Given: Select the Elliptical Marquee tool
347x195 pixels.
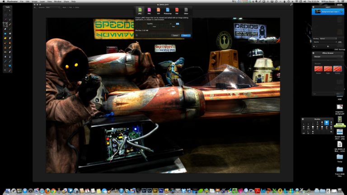Looking at the screenshot, I should coord(10,15).
